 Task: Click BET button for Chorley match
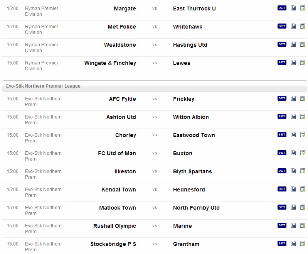click(282, 135)
